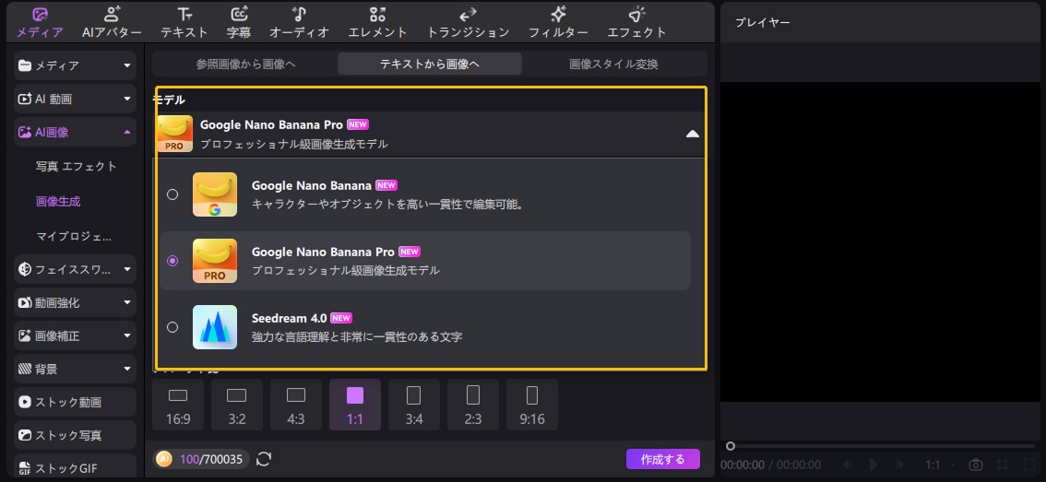The width and height of the screenshot is (1046, 482).
Task: Collapse the model dropdown arrow
Action: click(693, 134)
